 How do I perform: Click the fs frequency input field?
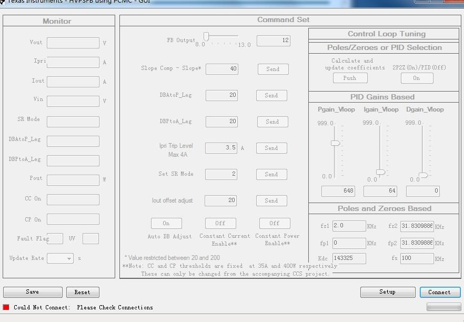pos(417,258)
